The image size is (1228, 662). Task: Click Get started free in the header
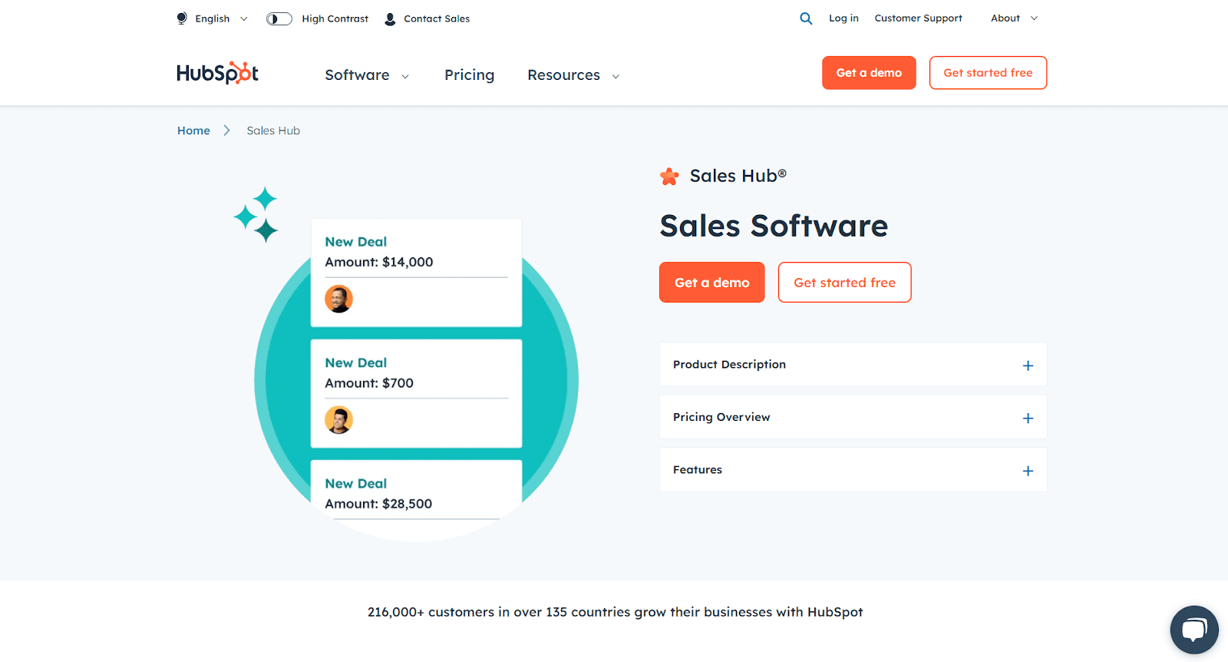point(988,73)
